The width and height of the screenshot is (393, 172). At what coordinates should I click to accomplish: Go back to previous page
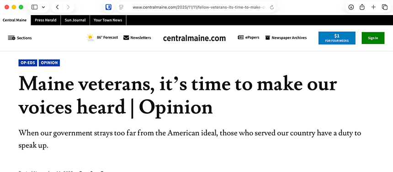click(x=57, y=7)
